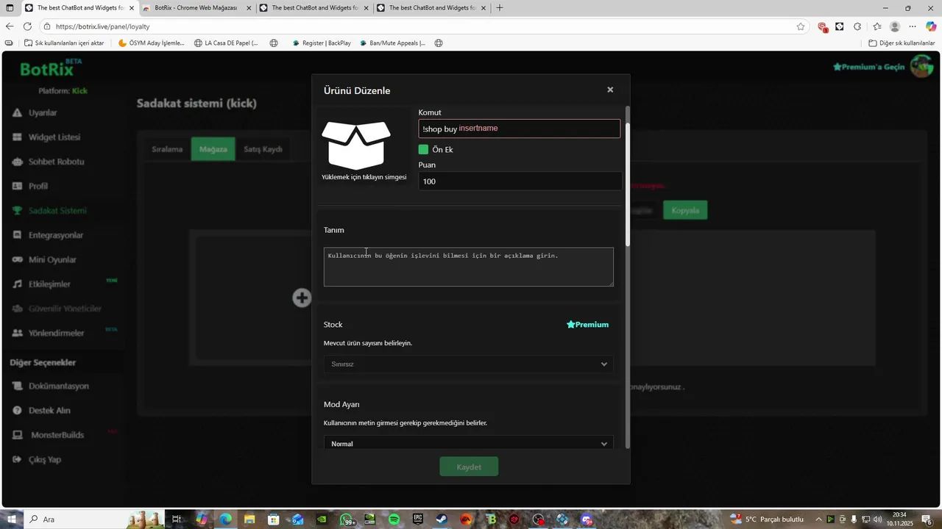Image resolution: width=942 pixels, height=529 pixels.
Task: Open Widget Listesi in the sidebar
Action: click(x=54, y=137)
